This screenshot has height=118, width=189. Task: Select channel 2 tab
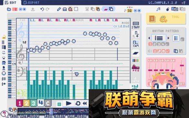click(27, 103)
